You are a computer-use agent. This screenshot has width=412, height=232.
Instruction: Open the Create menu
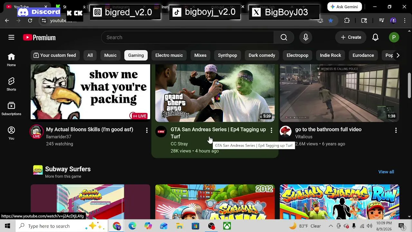[x=351, y=37]
